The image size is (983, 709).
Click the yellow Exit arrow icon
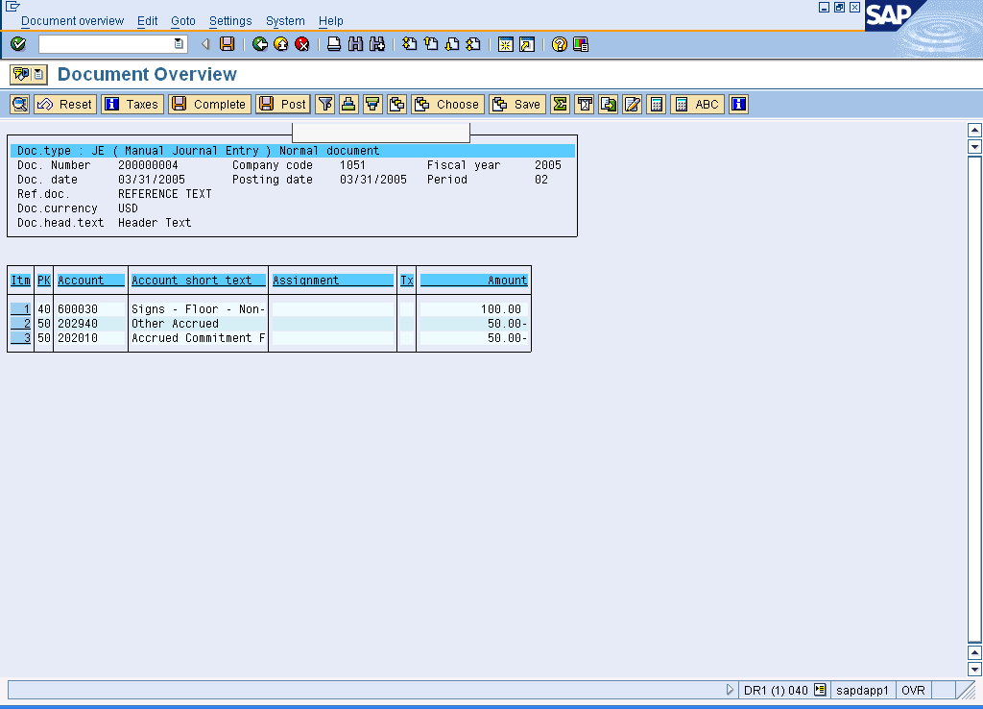click(281, 44)
